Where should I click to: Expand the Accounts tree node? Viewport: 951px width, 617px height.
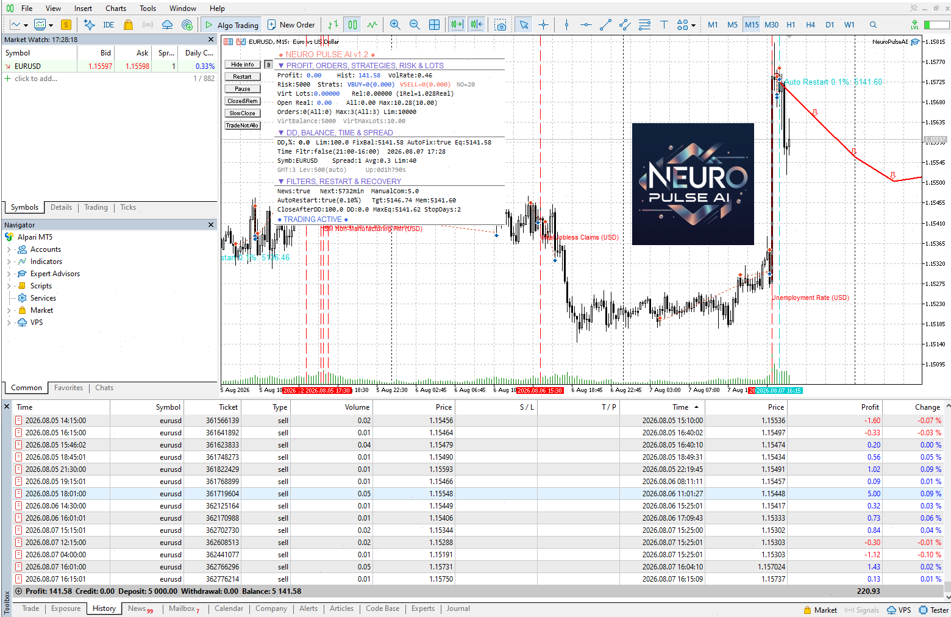click(x=9, y=249)
